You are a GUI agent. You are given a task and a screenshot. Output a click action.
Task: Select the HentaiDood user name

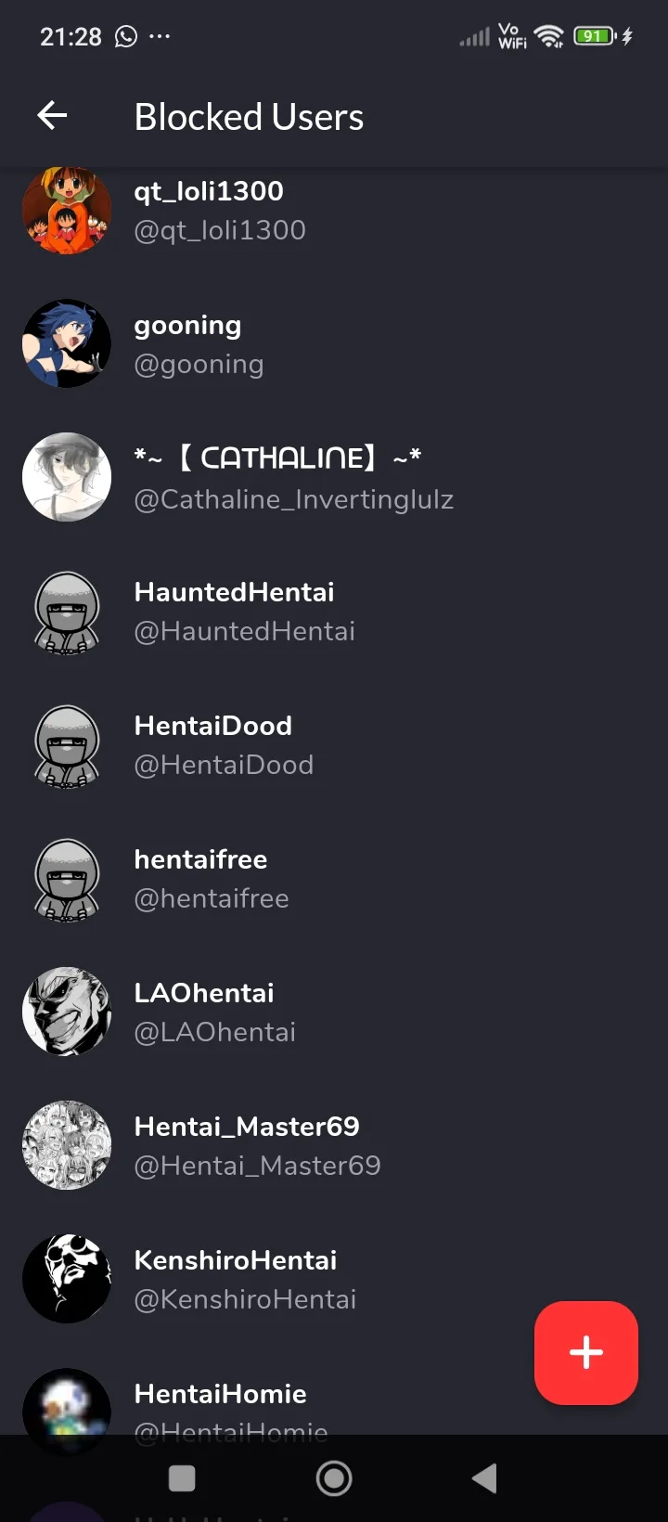[x=213, y=726]
